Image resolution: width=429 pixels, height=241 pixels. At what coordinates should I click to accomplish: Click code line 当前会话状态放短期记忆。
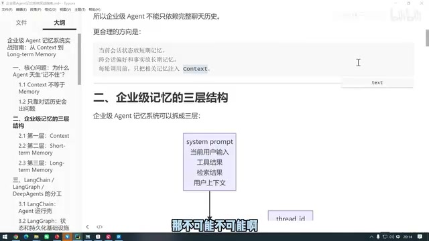[x=132, y=50]
